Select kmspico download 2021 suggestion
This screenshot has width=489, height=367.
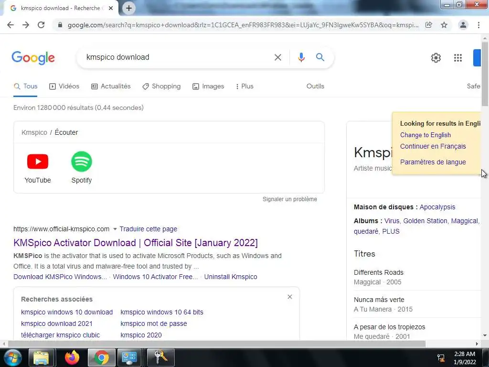pyautogui.click(x=57, y=324)
